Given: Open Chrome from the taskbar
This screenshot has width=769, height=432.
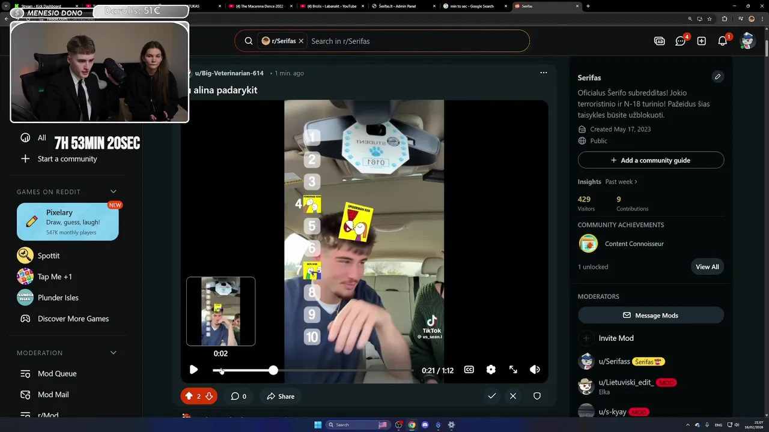Looking at the screenshot, I should pyautogui.click(x=412, y=425).
